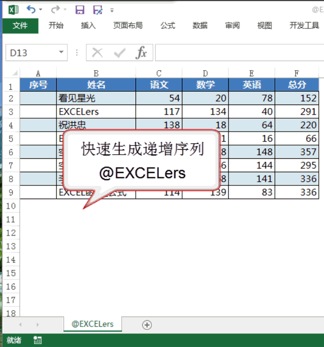
Task: Click the Cancel X icon in formula bar
Action: [97, 52]
